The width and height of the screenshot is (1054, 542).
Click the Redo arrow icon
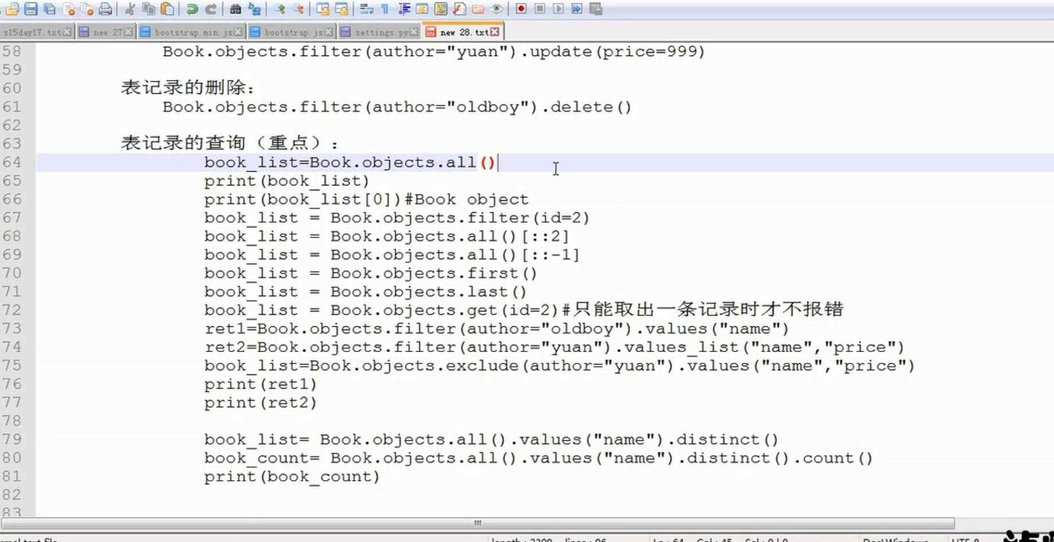[x=211, y=9]
